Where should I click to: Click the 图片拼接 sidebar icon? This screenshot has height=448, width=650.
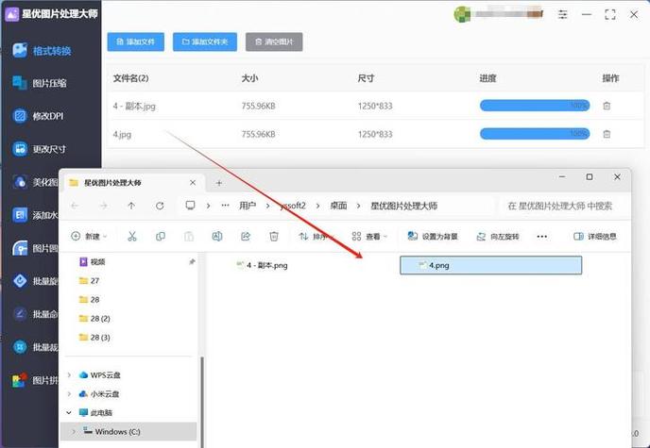coord(20,380)
